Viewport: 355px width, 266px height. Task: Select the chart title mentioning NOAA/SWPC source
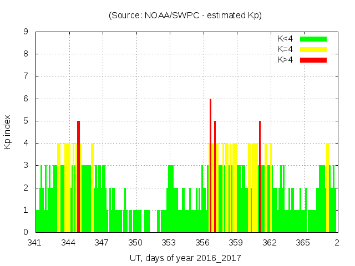[x=185, y=16]
